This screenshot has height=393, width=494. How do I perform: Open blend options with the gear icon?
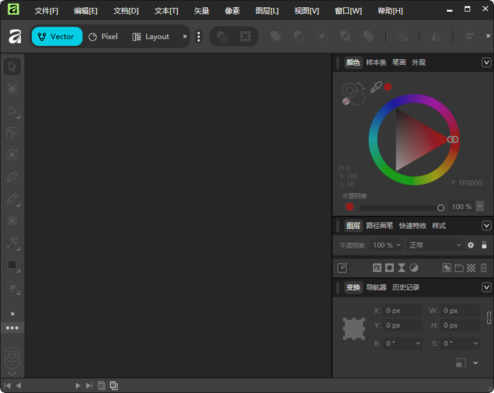(470, 244)
